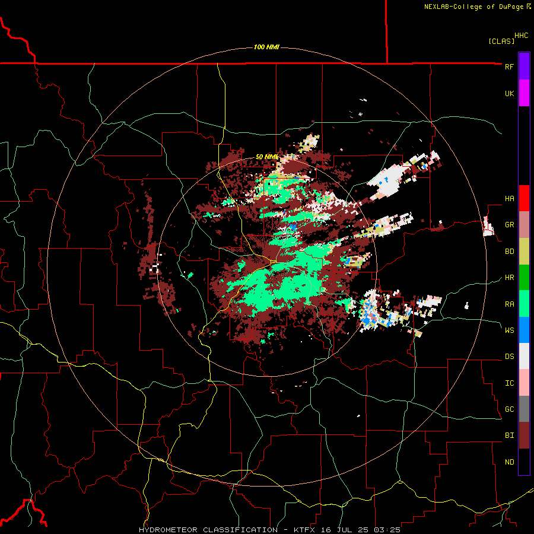Click the [CLAS] legend header
Viewport: 534px width, 534px height.
[x=501, y=41]
